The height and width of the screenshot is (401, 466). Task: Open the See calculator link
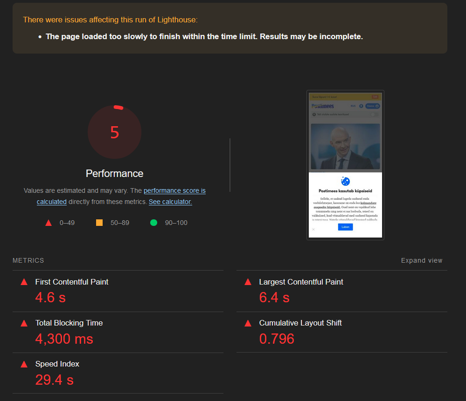(x=170, y=202)
